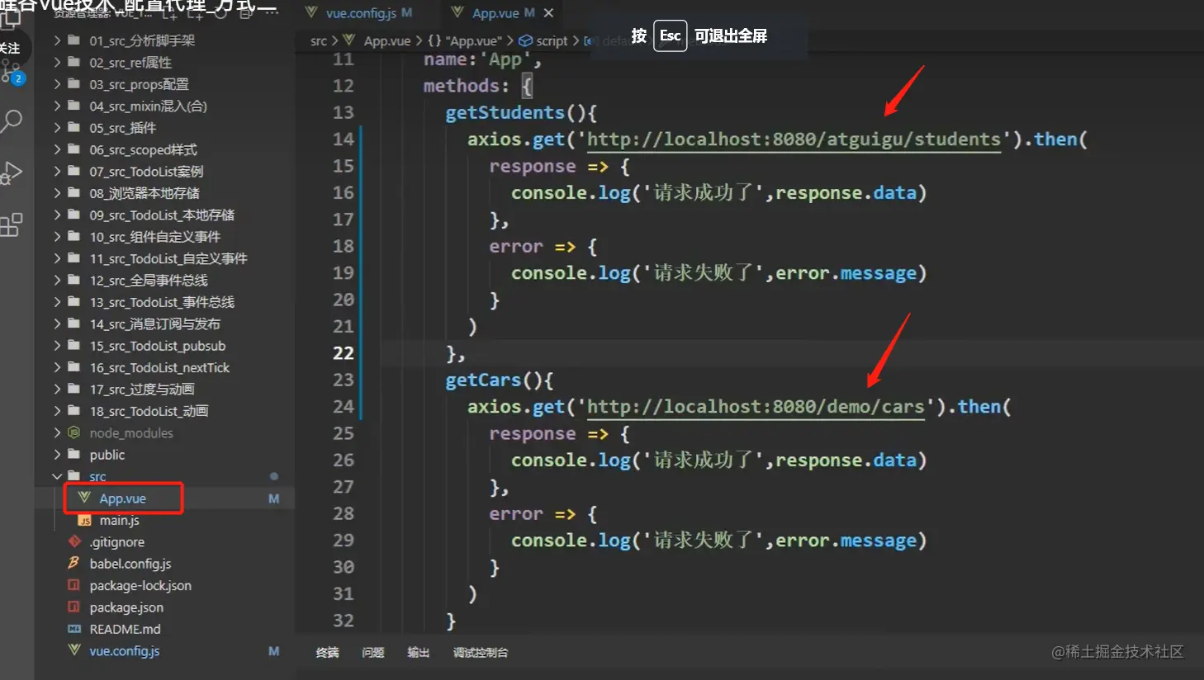Click the JS icon beside main.js
1204x680 pixels.
(x=84, y=520)
